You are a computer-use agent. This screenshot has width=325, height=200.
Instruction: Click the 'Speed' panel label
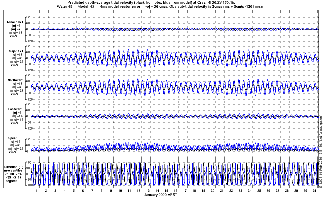pos(13,138)
